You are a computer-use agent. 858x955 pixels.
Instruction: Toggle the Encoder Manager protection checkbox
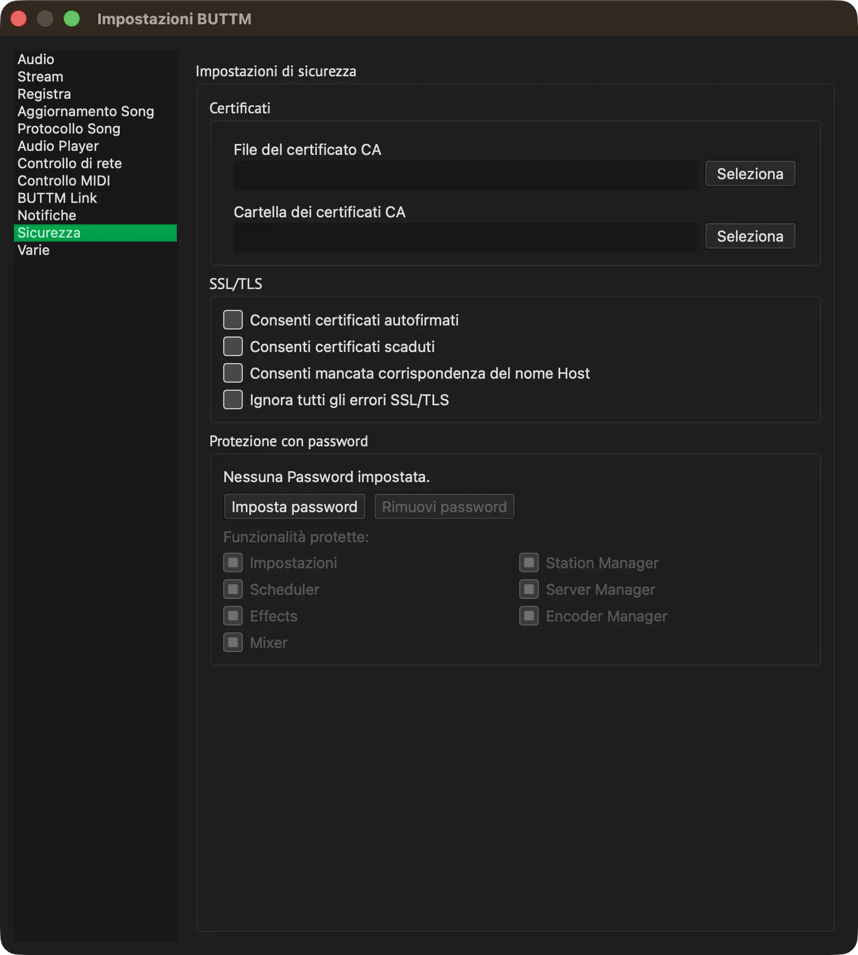click(529, 616)
